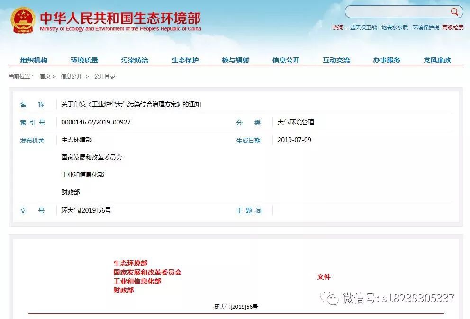Screen dimensions: 470x319
Task: Click red header 财政部 in document
Action: pyautogui.click(x=124, y=290)
